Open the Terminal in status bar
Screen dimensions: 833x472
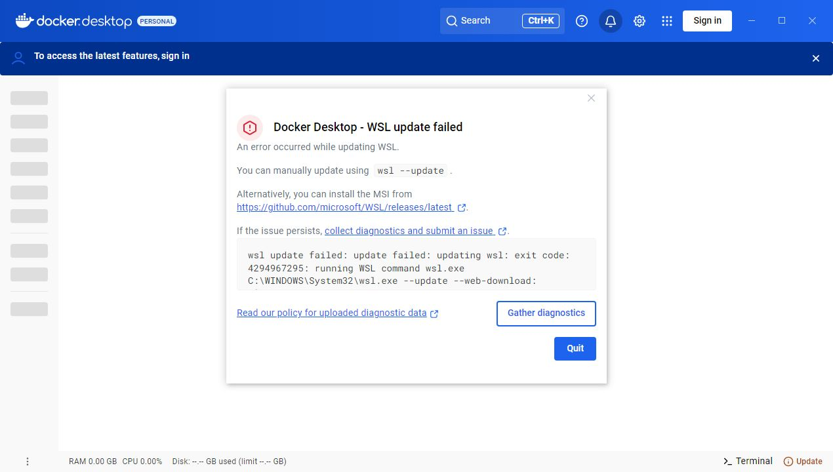point(748,461)
